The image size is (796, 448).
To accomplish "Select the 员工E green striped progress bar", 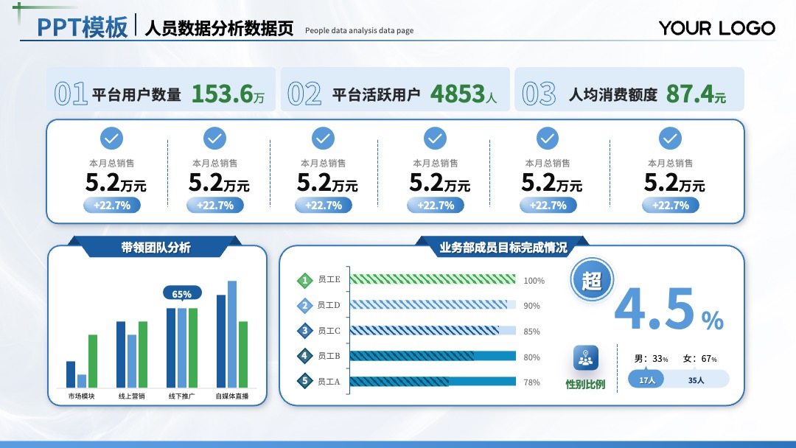I will coord(433,279).
